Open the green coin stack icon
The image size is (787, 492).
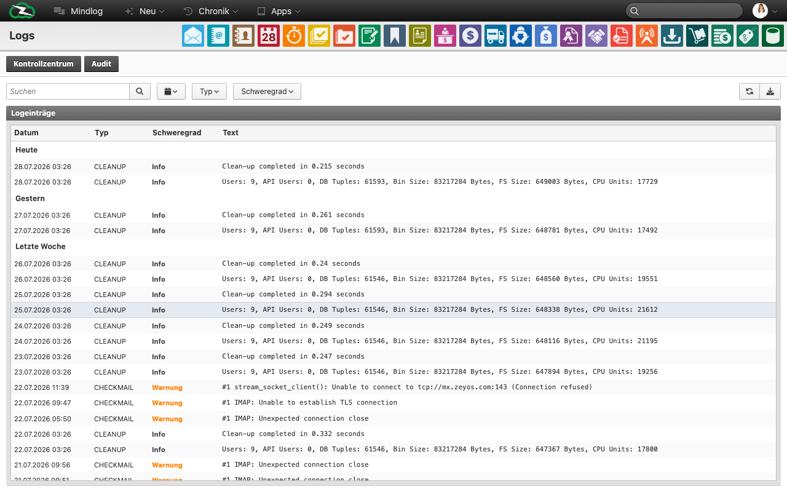pos(722,36)
